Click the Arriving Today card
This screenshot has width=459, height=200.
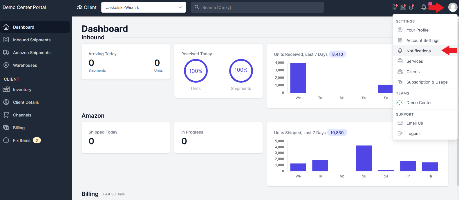coord(126,62)
